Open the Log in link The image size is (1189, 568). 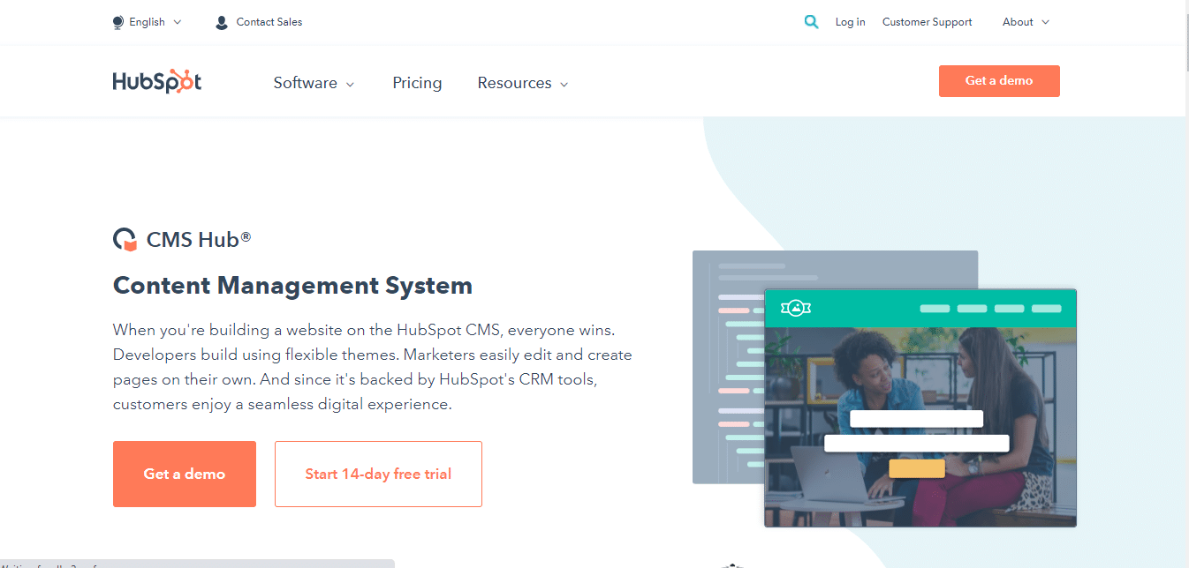(851, 22)
